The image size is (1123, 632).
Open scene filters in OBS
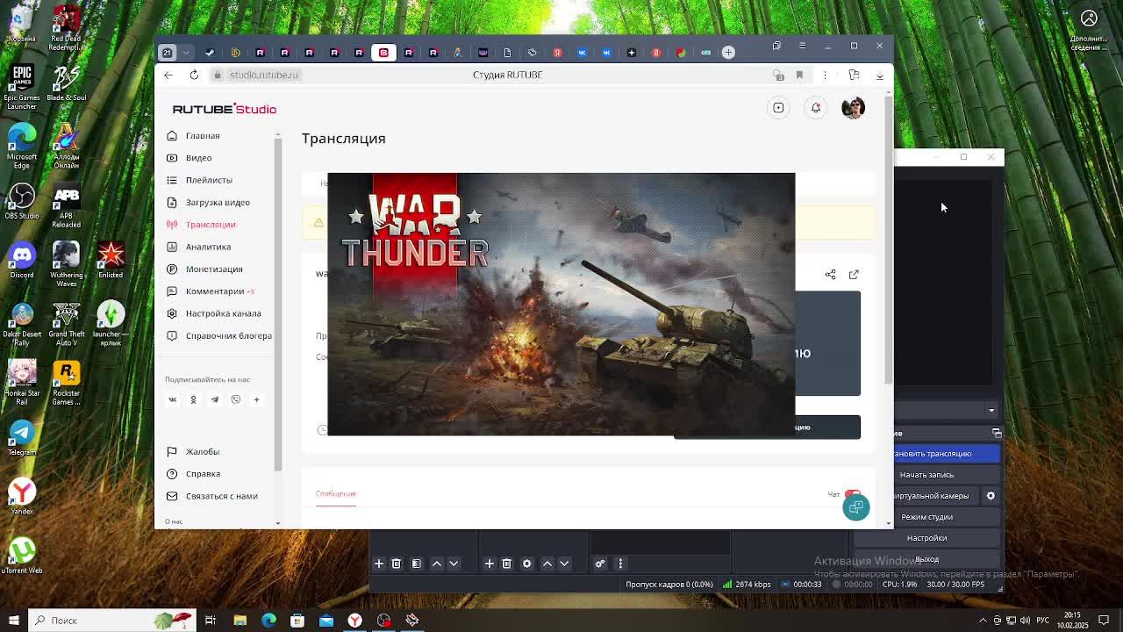point(417,564)
